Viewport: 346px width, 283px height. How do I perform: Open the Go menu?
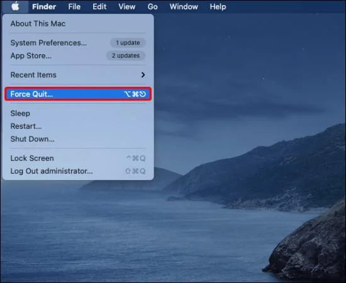[152, 7]
